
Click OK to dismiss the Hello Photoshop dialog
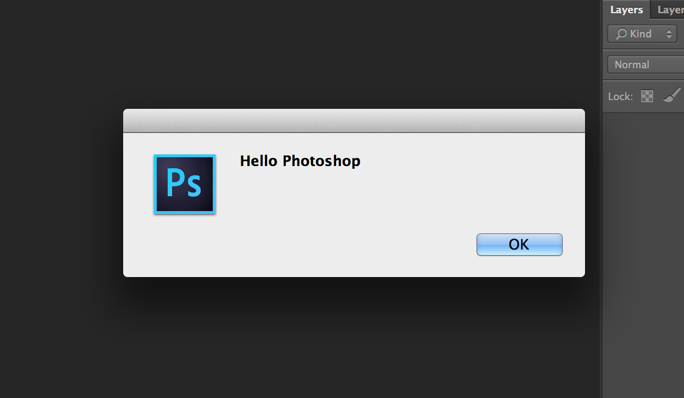pyautogui.click(x=518, y=244)
